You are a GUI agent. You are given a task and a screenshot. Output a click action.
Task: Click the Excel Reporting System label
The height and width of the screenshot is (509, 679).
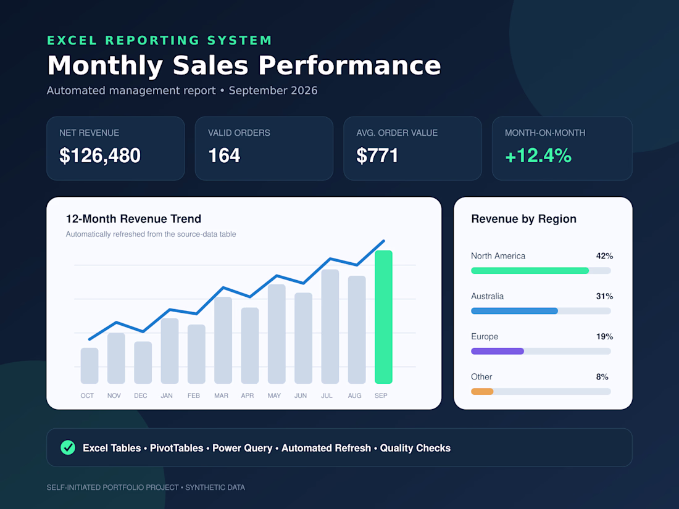(159, 40)
